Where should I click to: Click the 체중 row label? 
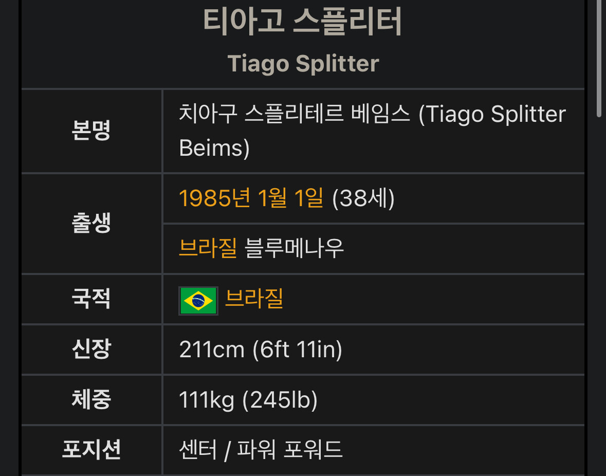coord(91,399)
